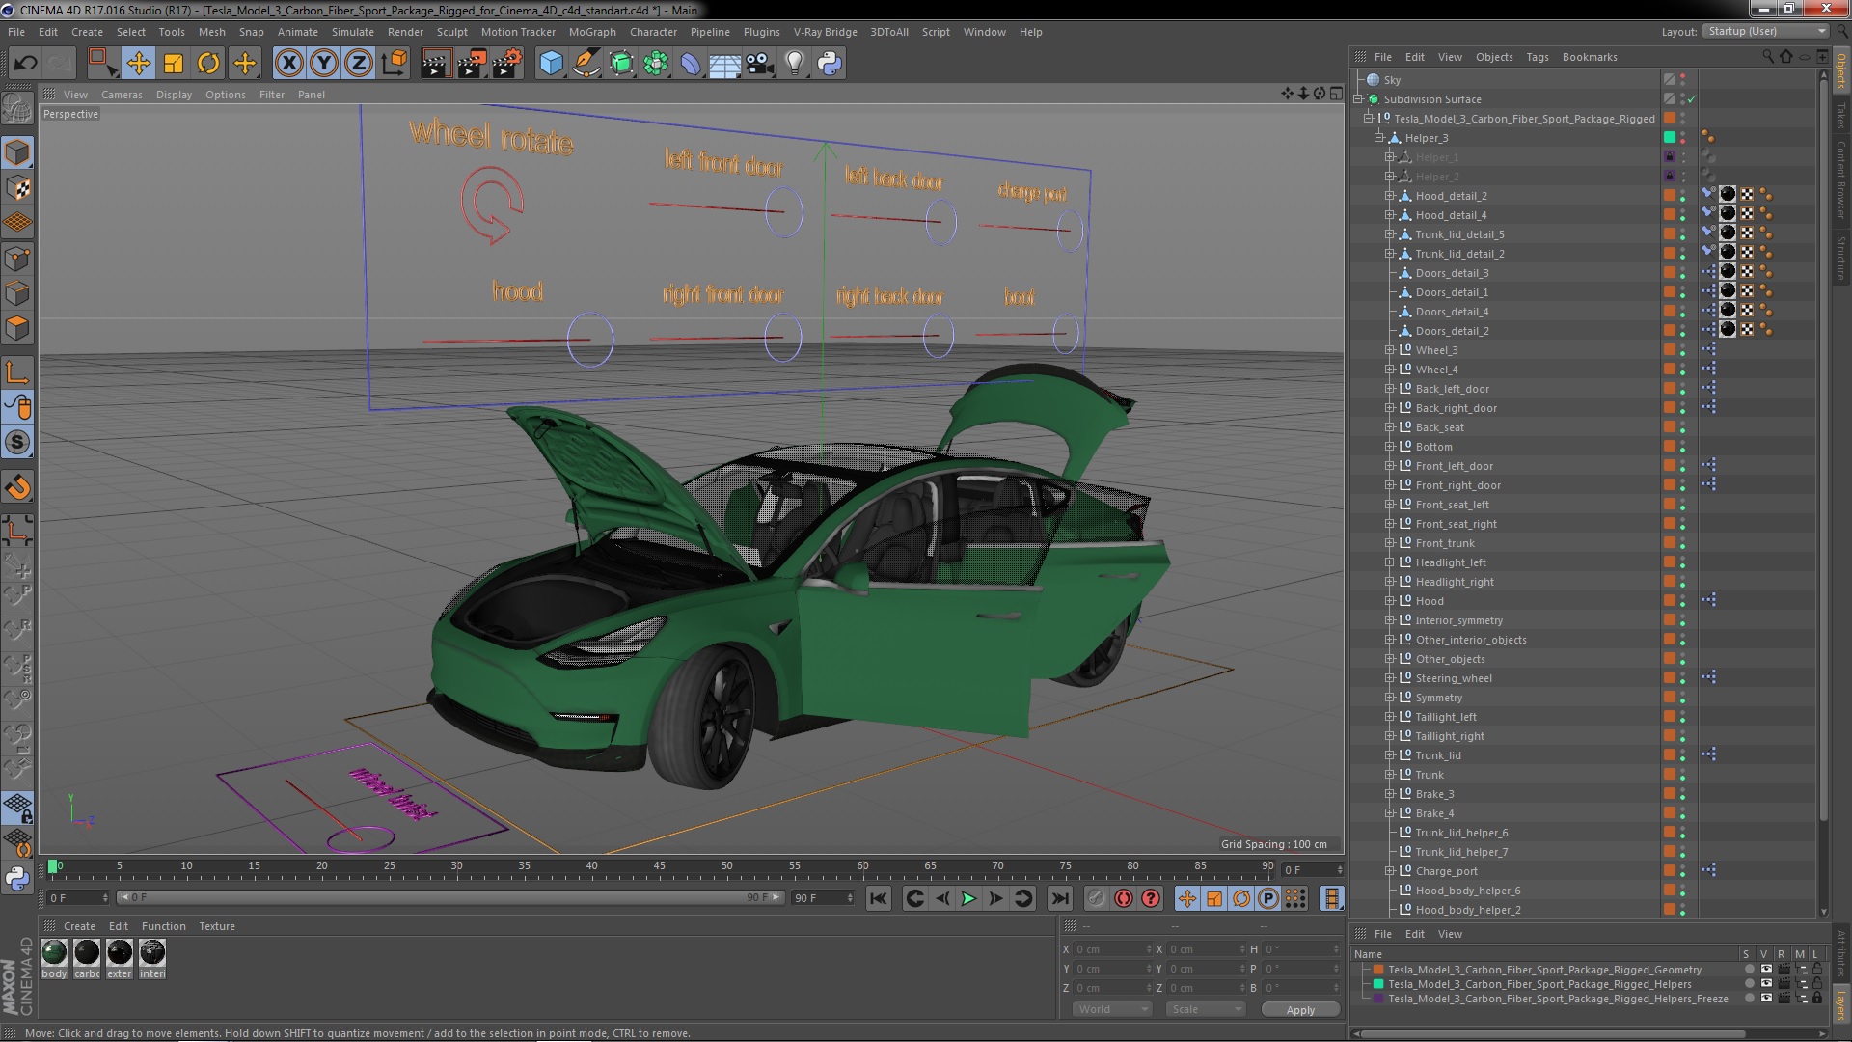The image size is (1852, 1042).
Task: Expand the Back_left_door node
Action: (1390, 389)
